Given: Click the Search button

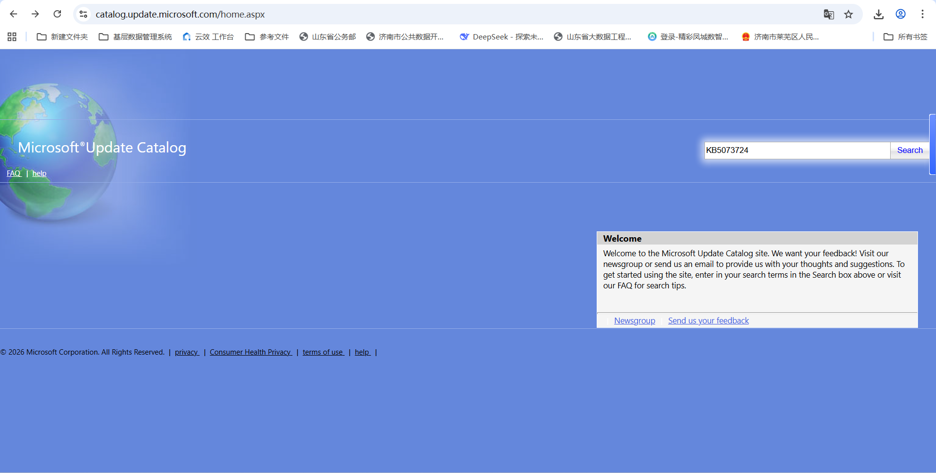Looking at the screenshot, I should [910, 150].
